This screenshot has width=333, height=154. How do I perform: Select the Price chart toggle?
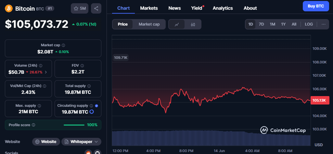123,24
